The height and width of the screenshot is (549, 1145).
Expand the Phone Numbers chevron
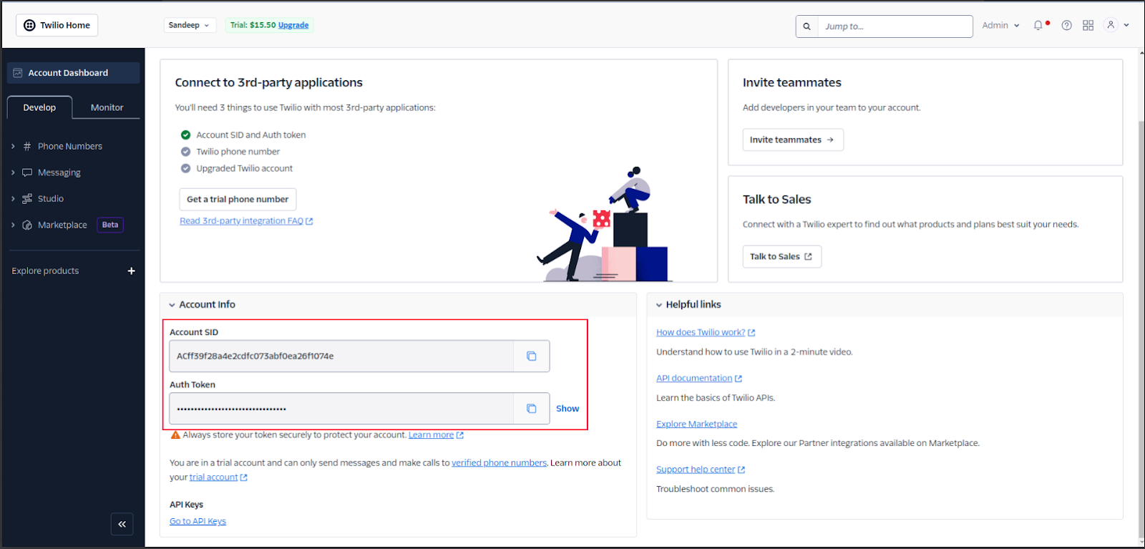(13, 146)
